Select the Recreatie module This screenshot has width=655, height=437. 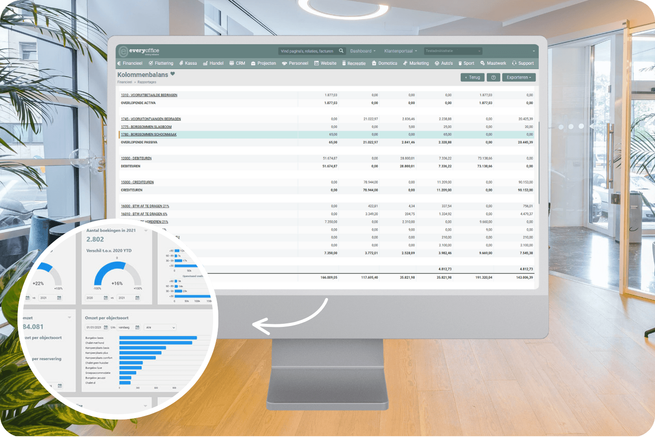(x=354, y=63)
